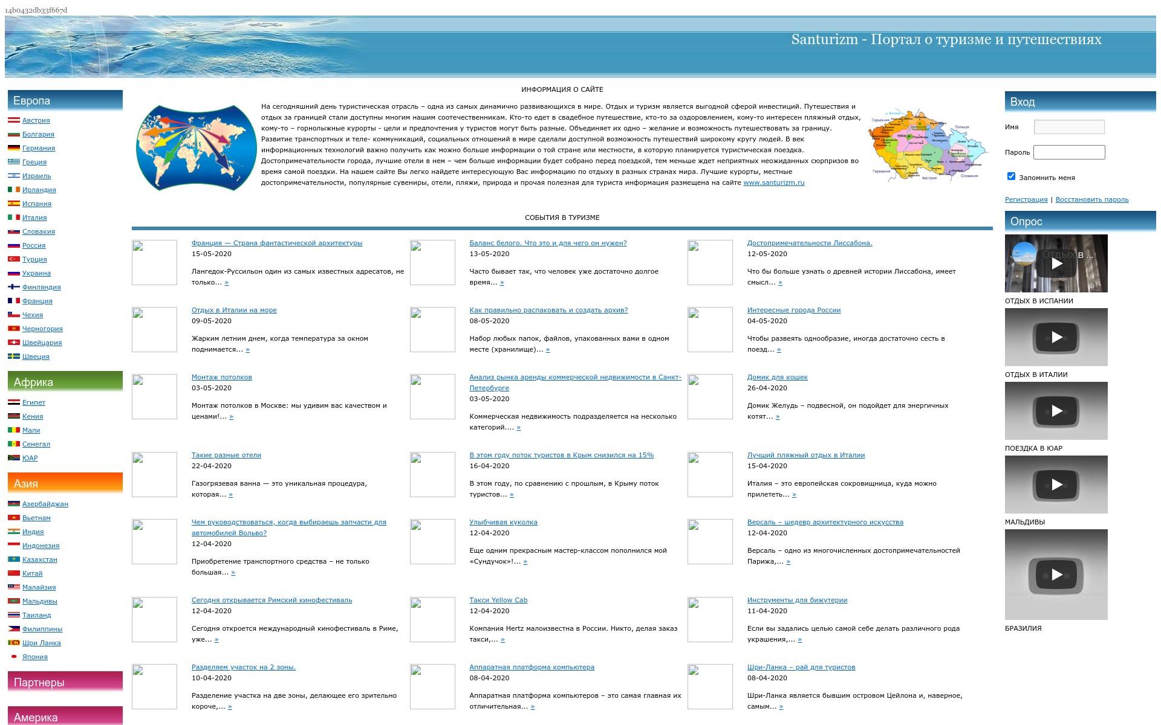The width and height of the screenshot is (1161, 725).
Task: Open Домик для кошек article
Action: [x=778, y=377]
